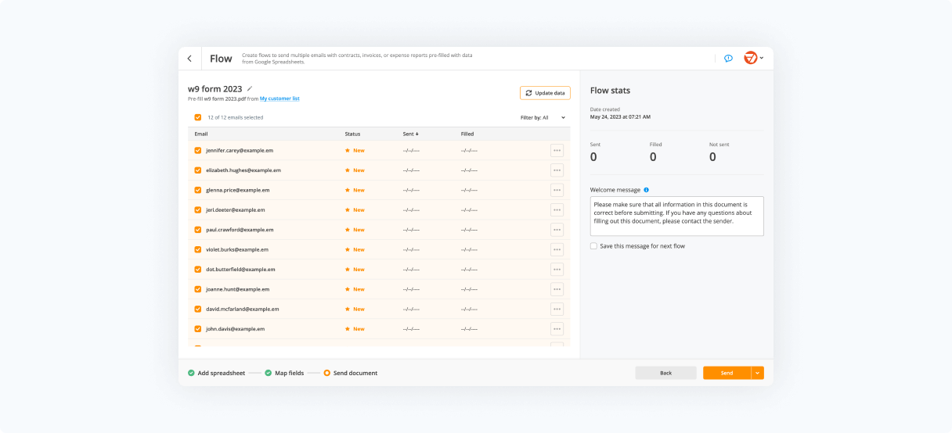Uncheck the elizabeth.hughes@example.em checkbox
Image resolution: width=952 pixels, height=433 pixels.
(198, 170)
